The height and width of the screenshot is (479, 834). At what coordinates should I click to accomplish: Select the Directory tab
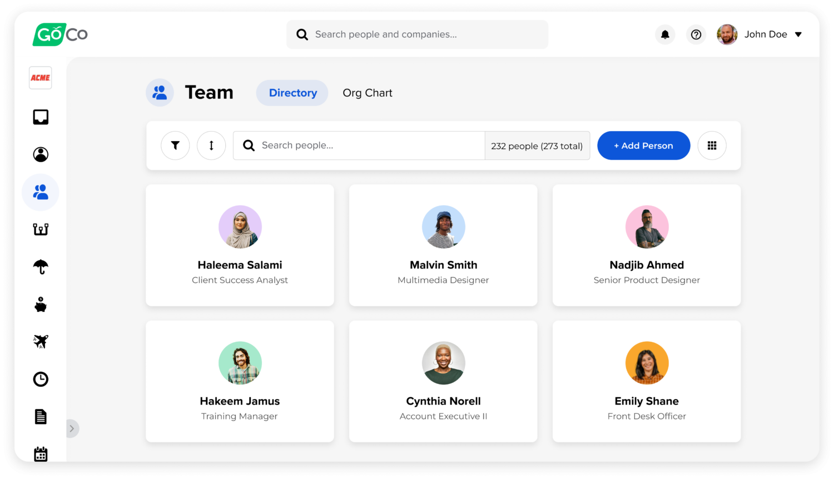pyautogui.click(x=292, y=93)
